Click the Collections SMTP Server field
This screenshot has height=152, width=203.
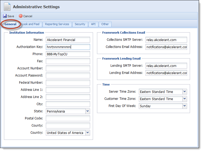click(x=166, y=40)
